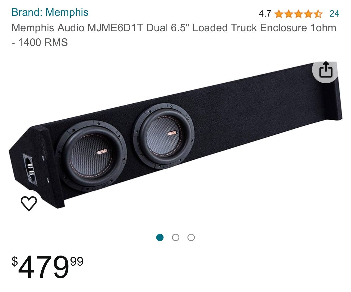Screen dimensions: 351x292
Task: Click the 99 cents superscript in price
Action: tap(77, 261)
